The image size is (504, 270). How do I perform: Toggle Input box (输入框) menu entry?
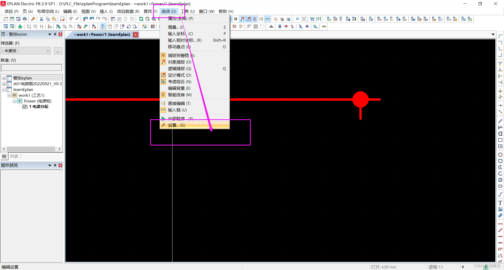coord(195,110)
